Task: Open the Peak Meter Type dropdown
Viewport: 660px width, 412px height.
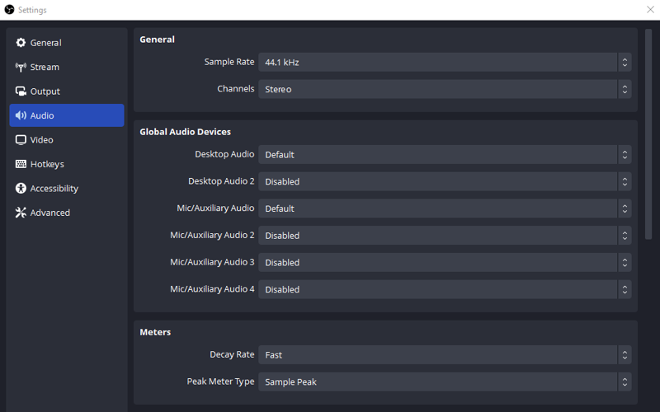Action: click(445, 382)
